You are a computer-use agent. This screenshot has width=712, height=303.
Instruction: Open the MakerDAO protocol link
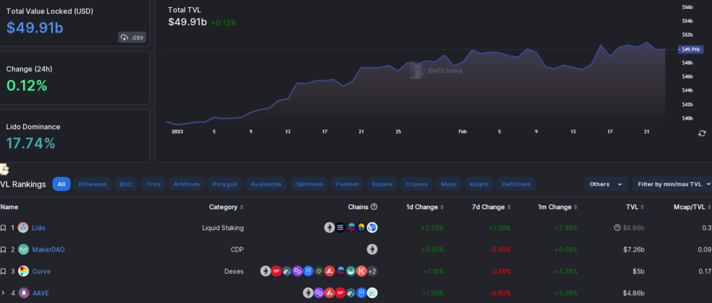(48, 249)
